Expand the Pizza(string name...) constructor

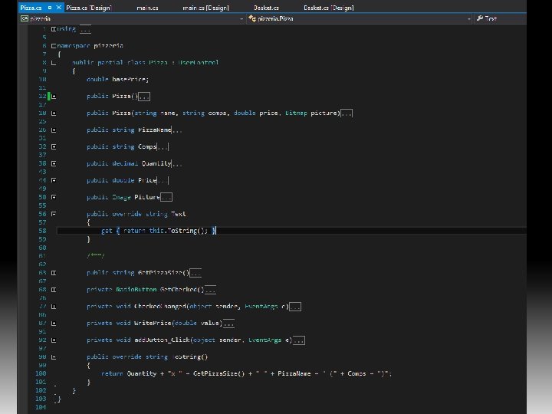(x=54, y=113)
